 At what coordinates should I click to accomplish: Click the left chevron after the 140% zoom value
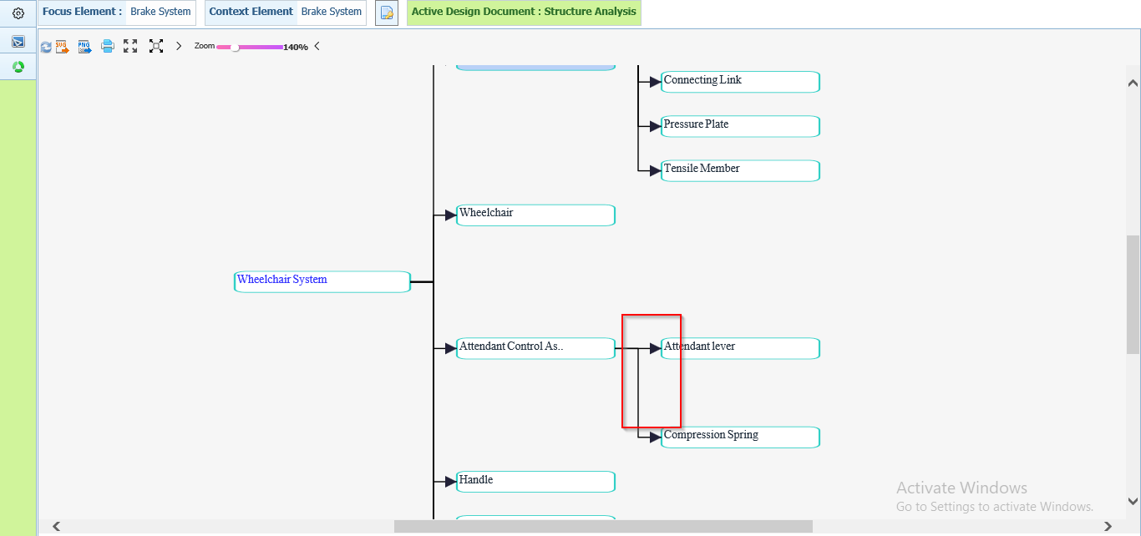[317, 47]
